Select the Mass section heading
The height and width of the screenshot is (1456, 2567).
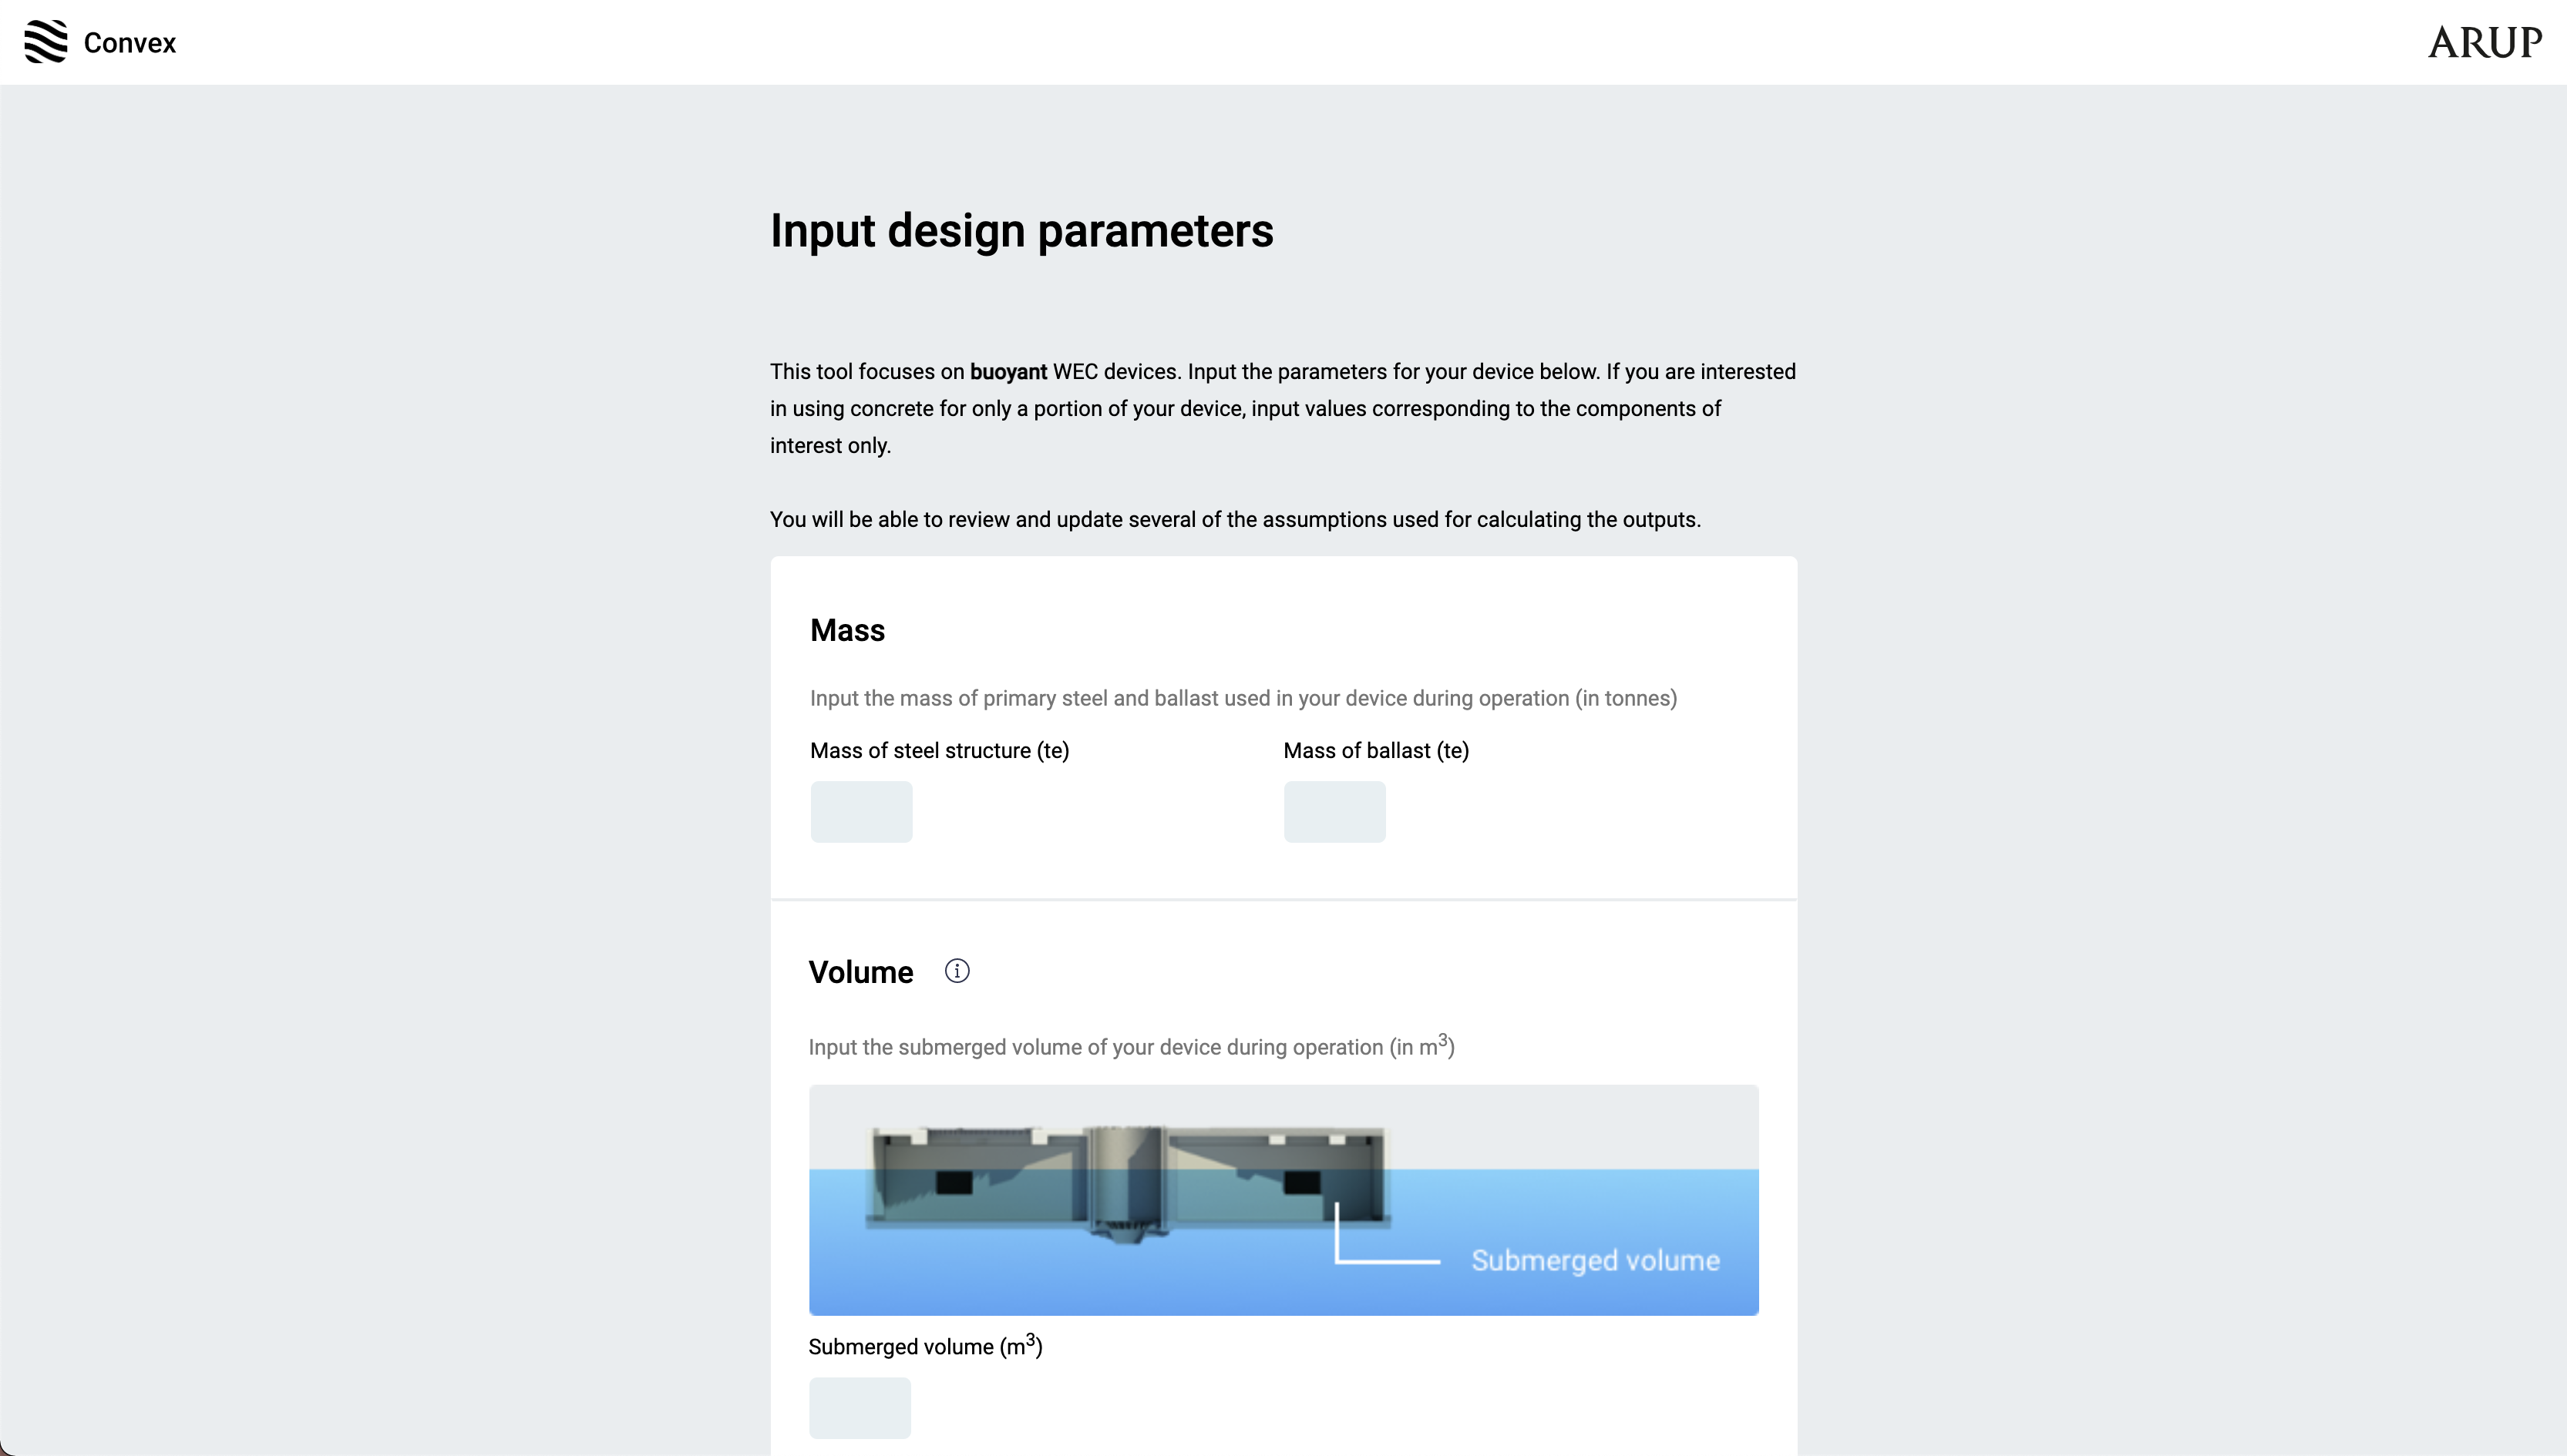point(847,630)
